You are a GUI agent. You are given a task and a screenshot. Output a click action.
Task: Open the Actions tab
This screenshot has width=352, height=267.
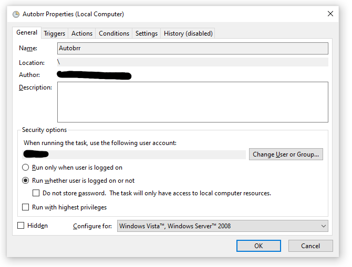pyautogui.click(x=82, y=34)
